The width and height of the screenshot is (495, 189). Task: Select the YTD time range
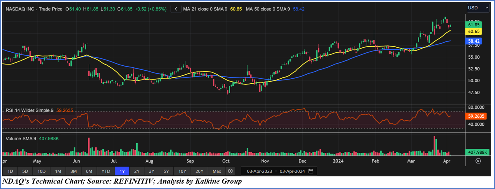pyautogui.click(x=106, y=171)
